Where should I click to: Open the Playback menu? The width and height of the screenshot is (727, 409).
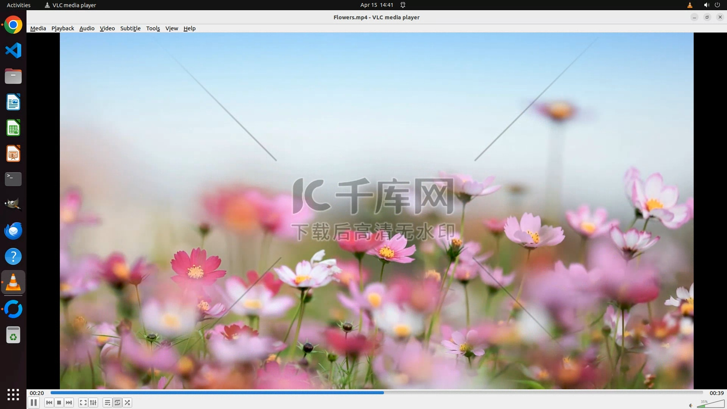pos(62,28)
